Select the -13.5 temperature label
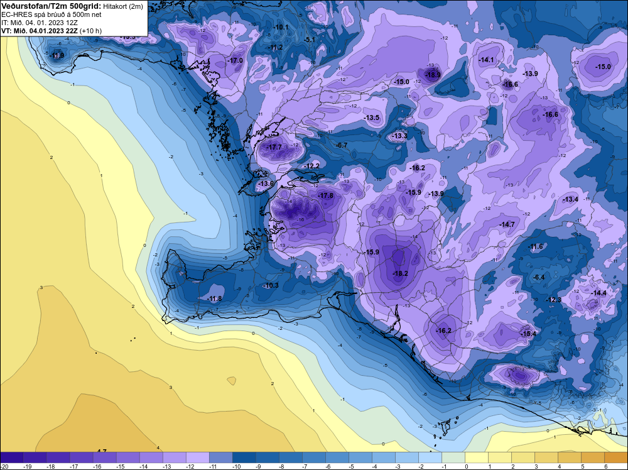The width and height of the screenshot is (628, 470). coord(372,117)
